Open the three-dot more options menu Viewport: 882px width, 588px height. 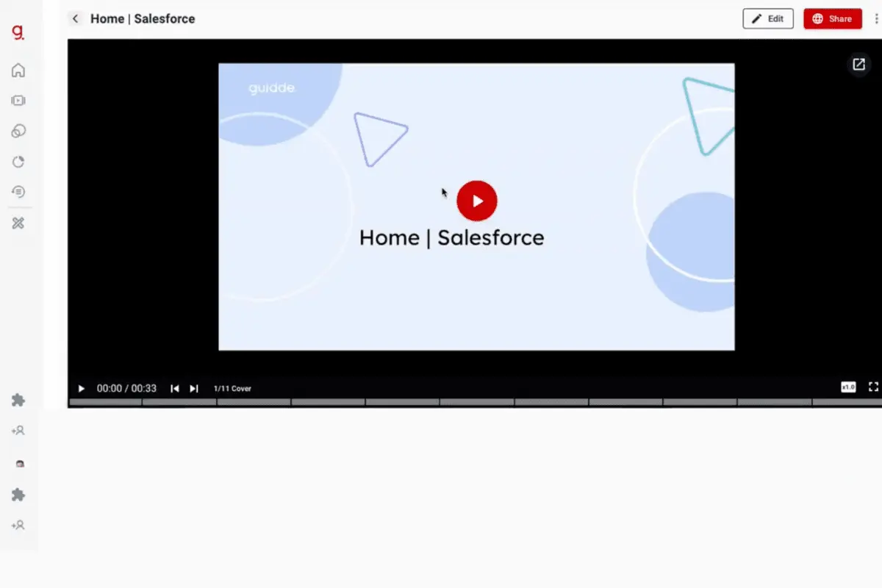point(876,19)
